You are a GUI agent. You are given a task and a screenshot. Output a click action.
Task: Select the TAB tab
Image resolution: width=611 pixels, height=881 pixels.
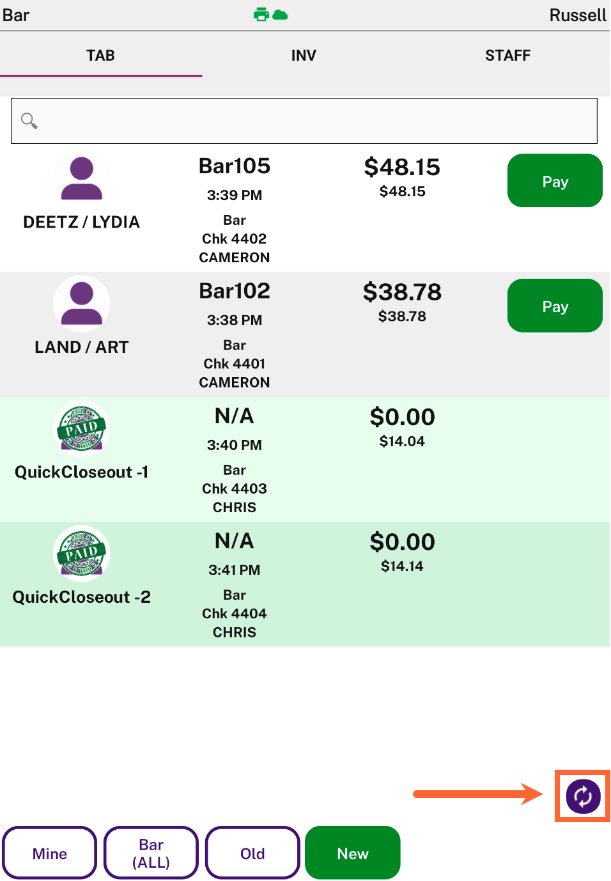(101, 56)
